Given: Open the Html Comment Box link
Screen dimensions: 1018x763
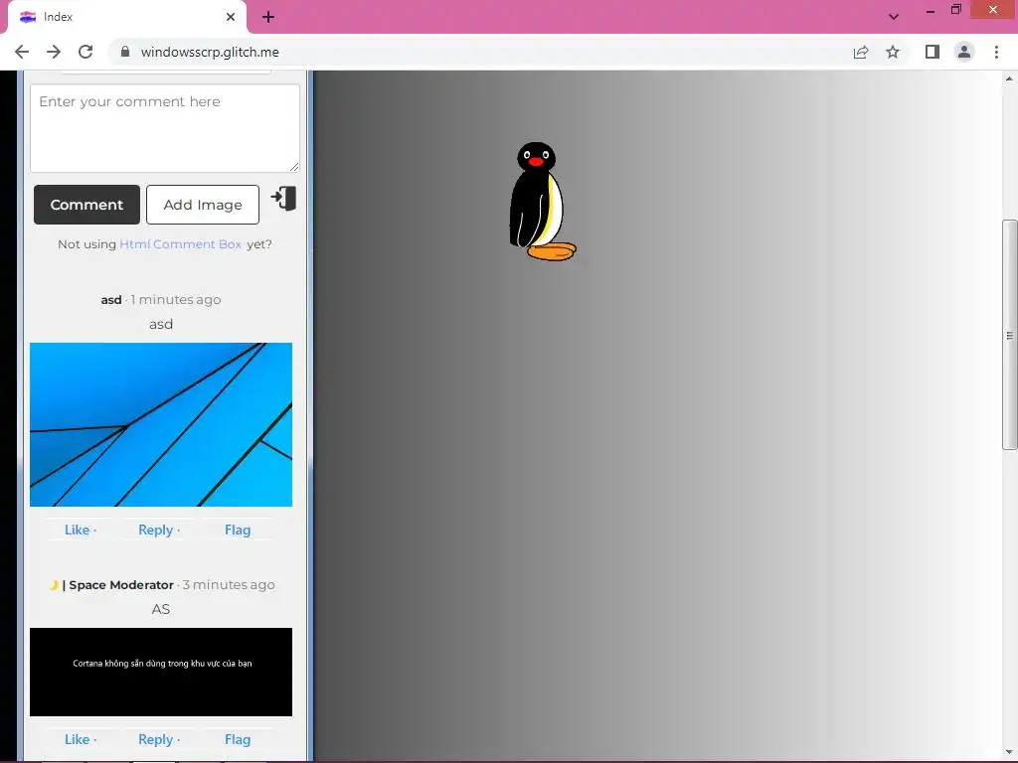Looking at the screenshot, I should coord(181,244).
